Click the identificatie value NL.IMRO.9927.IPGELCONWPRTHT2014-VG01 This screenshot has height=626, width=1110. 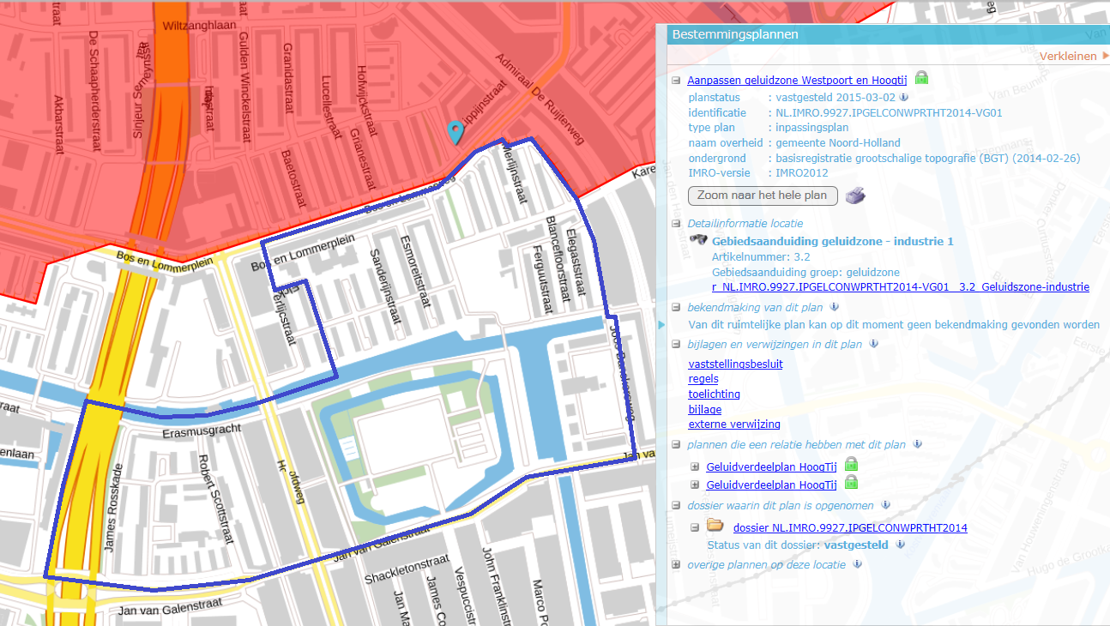coord(889,113)
